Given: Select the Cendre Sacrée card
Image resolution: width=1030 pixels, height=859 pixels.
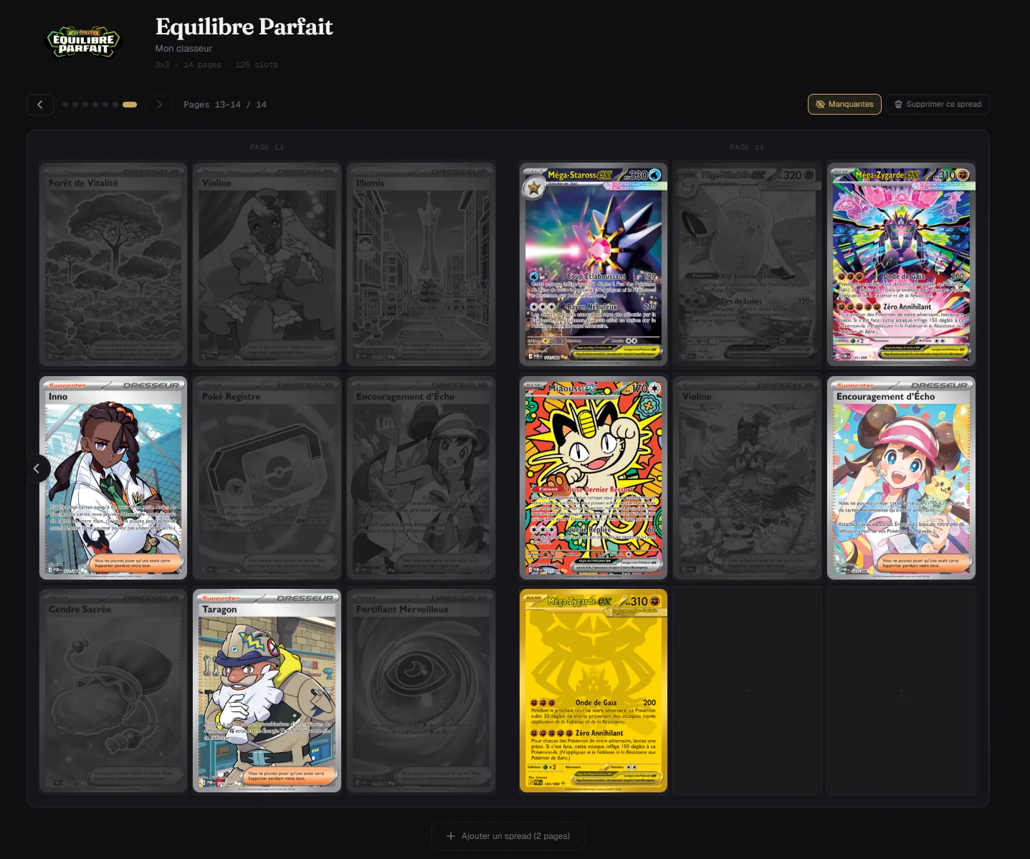Looking at the screenshot, I should (113, 691).
